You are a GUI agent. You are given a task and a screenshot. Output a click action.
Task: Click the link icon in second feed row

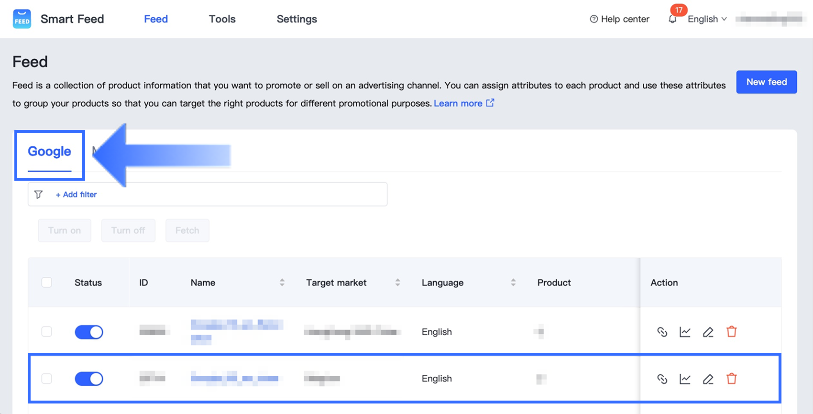pyautogui.click(x=662, y=379)
